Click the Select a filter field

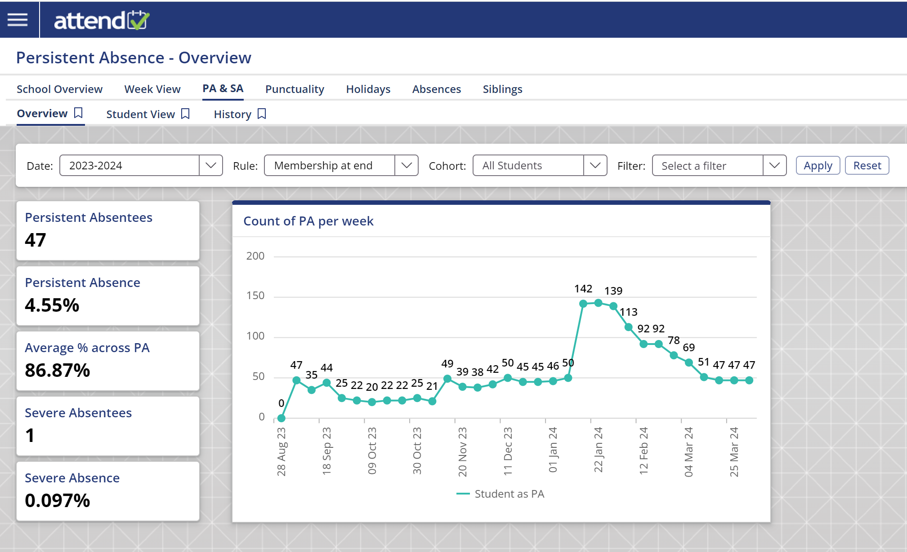point(708,165)
